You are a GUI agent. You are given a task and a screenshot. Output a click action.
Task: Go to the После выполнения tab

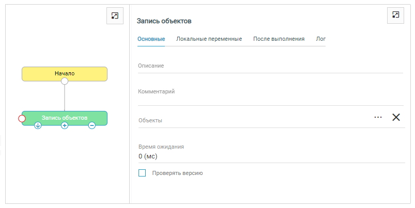279,39
